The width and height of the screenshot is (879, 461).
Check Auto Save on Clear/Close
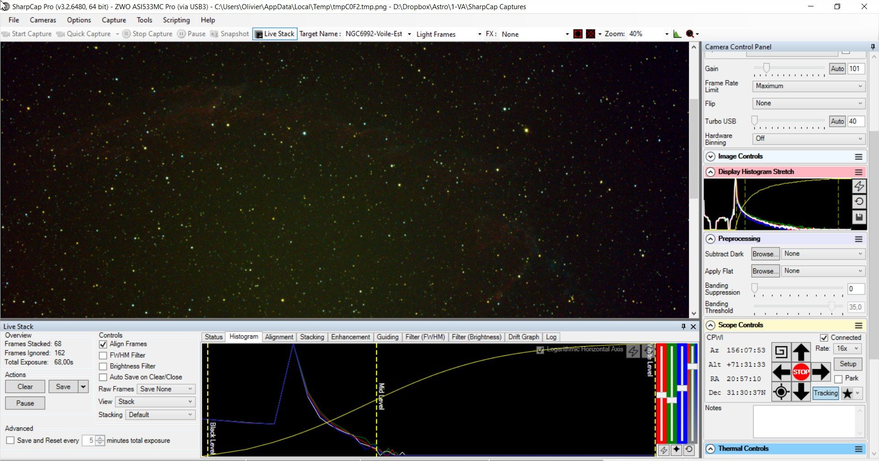click(103, 377)
